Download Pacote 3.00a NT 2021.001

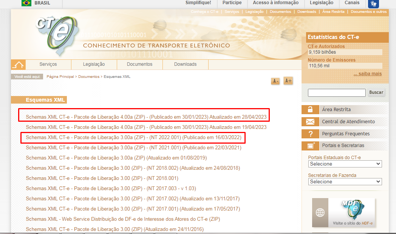tap(134, 147)
